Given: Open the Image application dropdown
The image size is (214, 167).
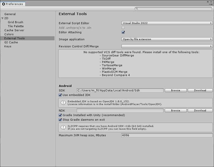Looking at the screenshot, I should point(167,39).
